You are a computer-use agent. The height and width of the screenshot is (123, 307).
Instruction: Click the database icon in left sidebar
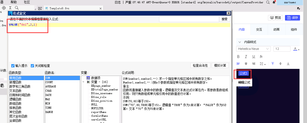tap(2, 86)
